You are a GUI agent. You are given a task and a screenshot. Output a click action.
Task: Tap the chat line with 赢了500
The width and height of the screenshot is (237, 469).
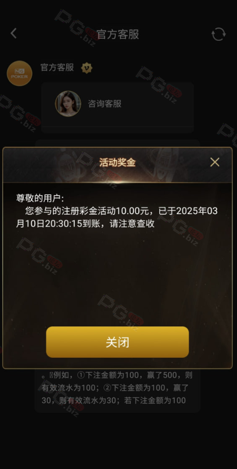[x=117, y=375]
